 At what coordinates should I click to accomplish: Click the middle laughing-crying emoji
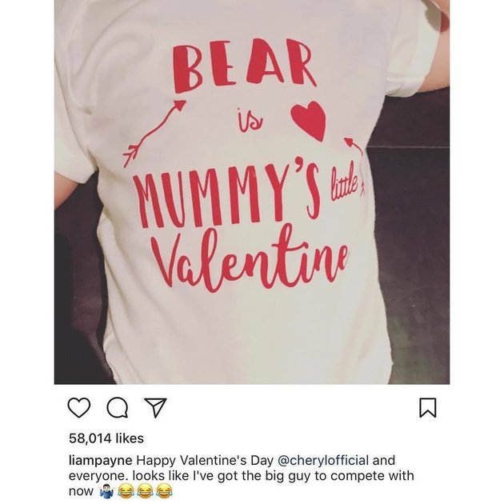(x=146, y=491)
